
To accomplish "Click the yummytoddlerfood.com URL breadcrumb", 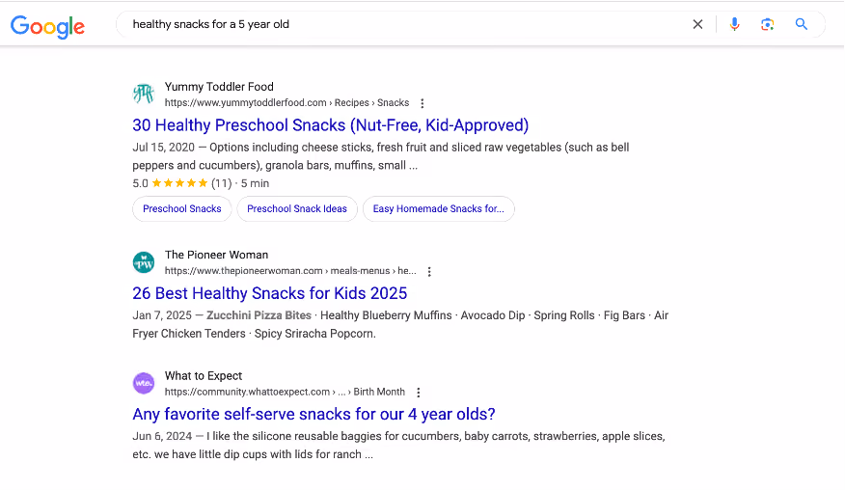I will (286, 102).
